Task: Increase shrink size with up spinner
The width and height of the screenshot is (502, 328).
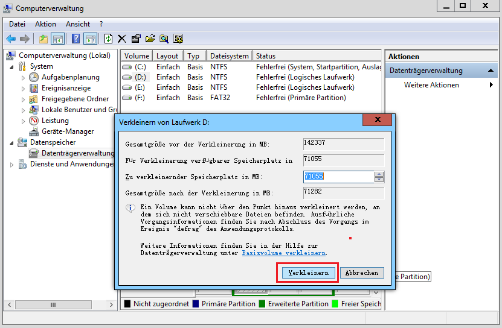Action: click(x=379, y=174)
